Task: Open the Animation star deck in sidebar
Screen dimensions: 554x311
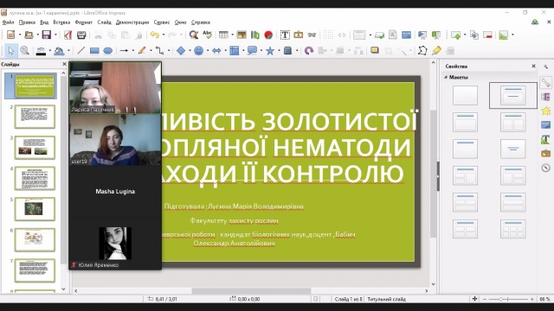Action: tap(545, 111)
